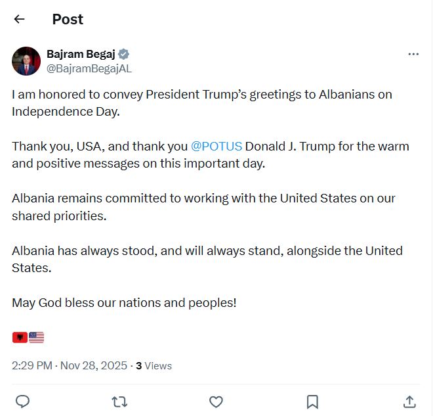Open Bajram Begaj's profile picture
This screenshot has height=416, width=433.
pyautogui.click(x=26, y=61)
